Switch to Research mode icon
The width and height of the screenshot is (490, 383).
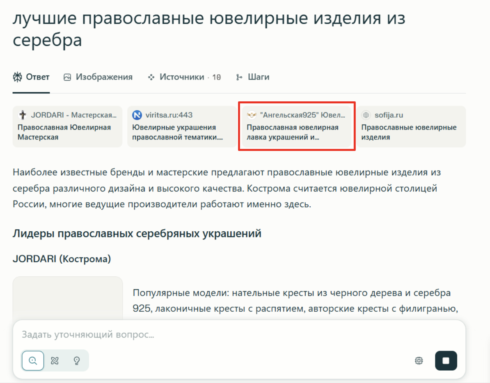pos(55,361)
